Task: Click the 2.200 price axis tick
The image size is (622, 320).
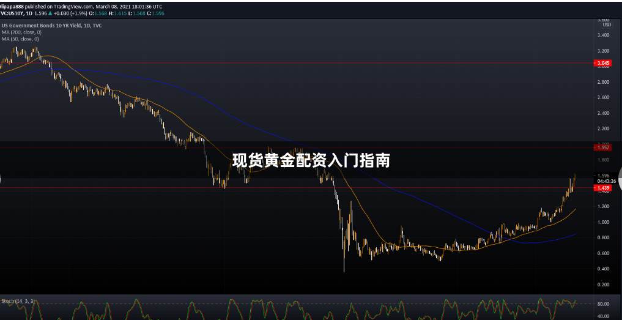Action: 603,128
